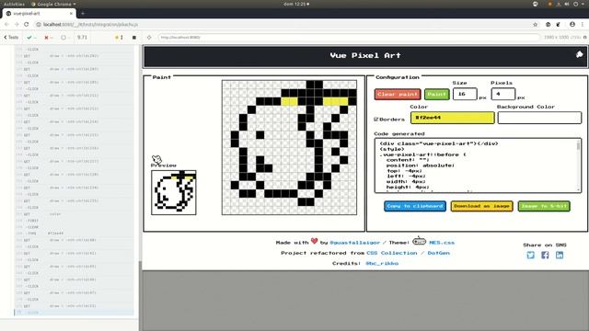View site info icon in address bar

click(39, 25)
